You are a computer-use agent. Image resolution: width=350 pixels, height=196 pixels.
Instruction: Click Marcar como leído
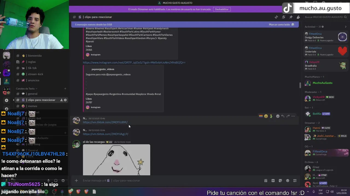tap(281, 24)
